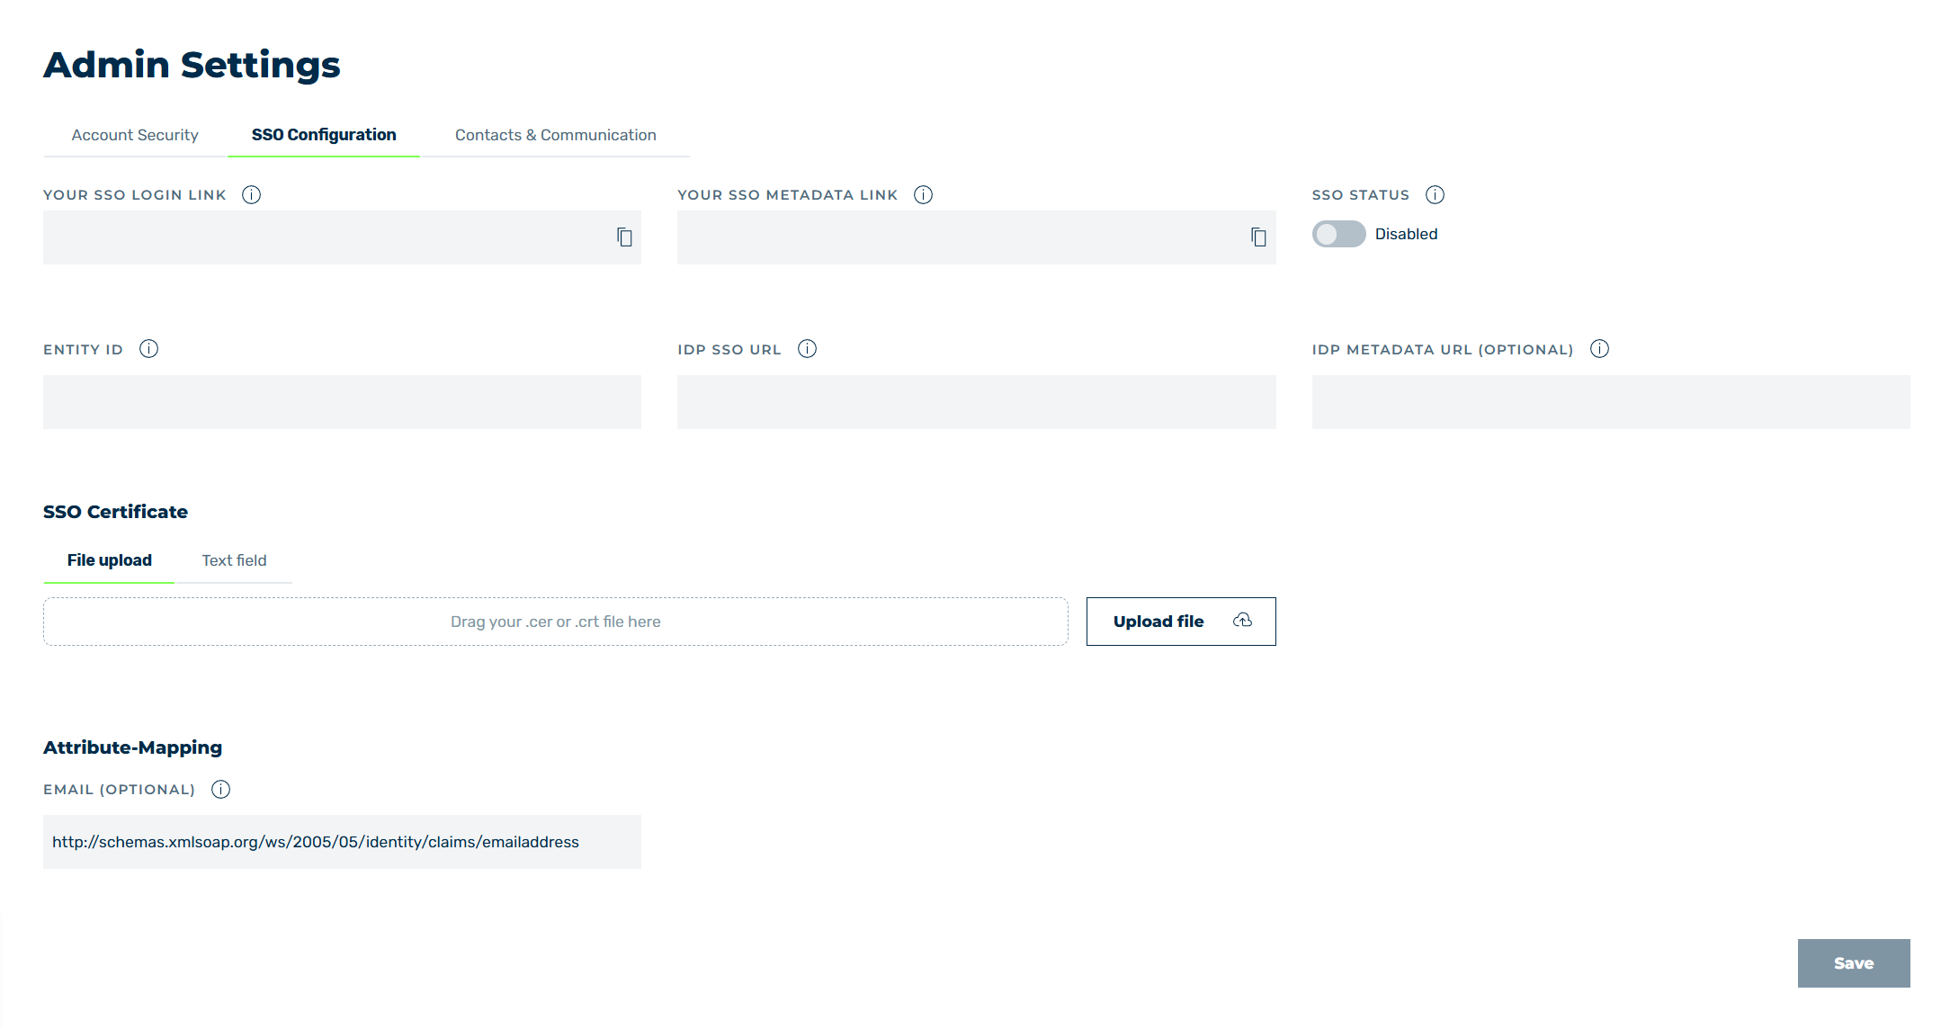Save the SSO settings

pos(1854,963)
